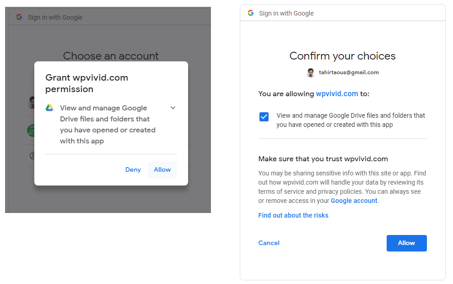Click the Sign in with Google title in right window

click(x=286, y=13)
